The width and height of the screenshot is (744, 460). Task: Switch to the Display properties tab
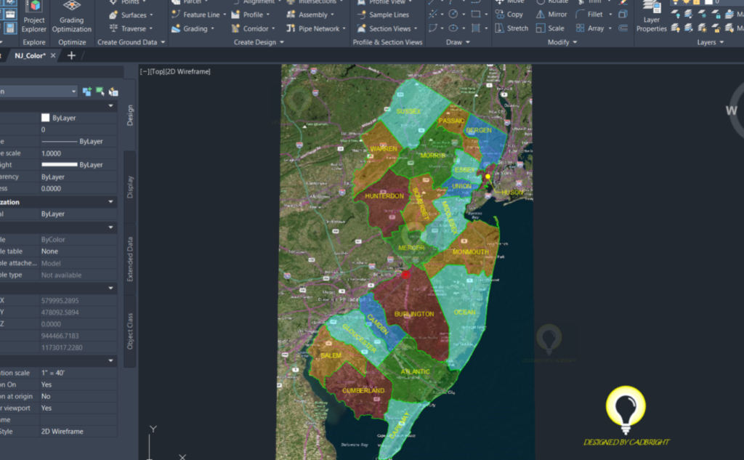click(x=130, y=185)
